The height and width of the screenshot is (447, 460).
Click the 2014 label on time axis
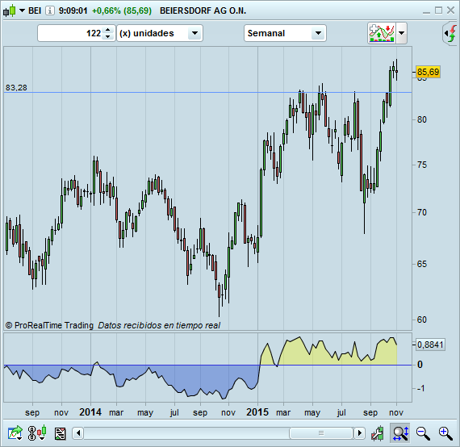point(90,412)
